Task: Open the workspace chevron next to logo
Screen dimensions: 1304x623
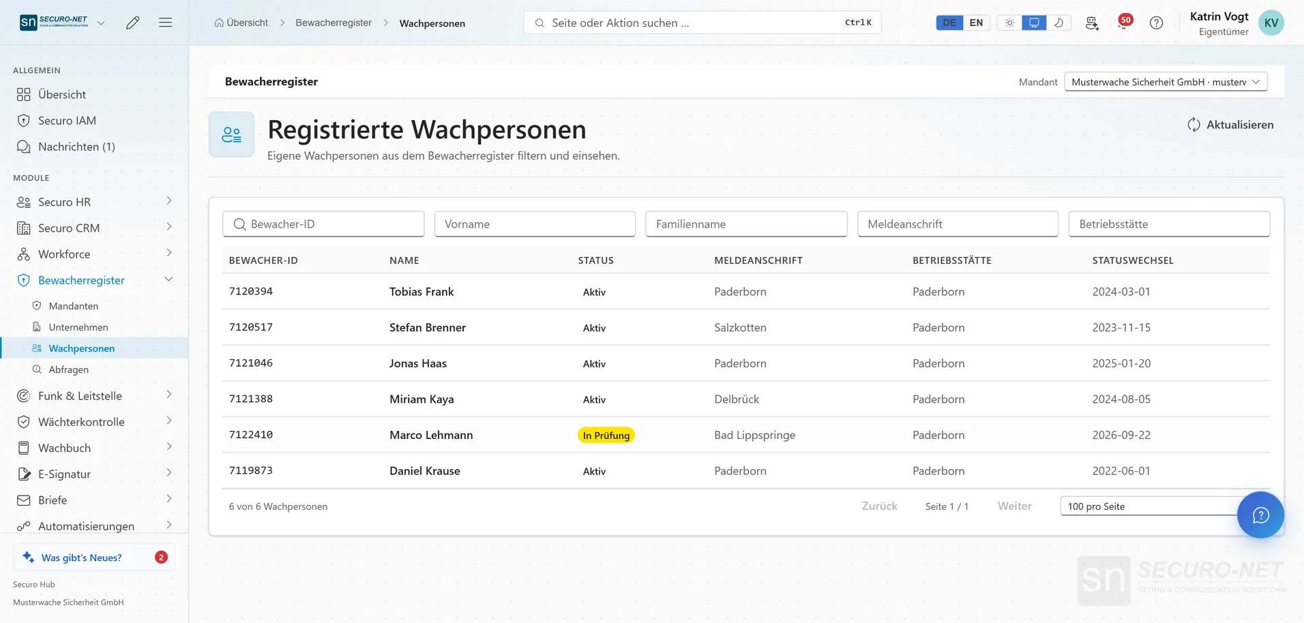Action: point(101,22)
